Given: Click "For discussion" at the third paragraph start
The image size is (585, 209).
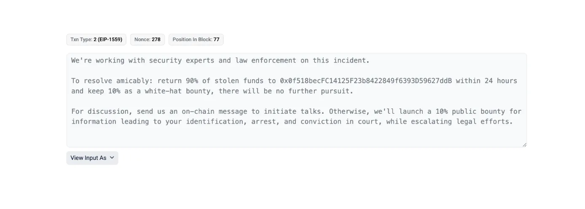Looking at the screenshot, I should pyautogui.click(x=100, y=111).
